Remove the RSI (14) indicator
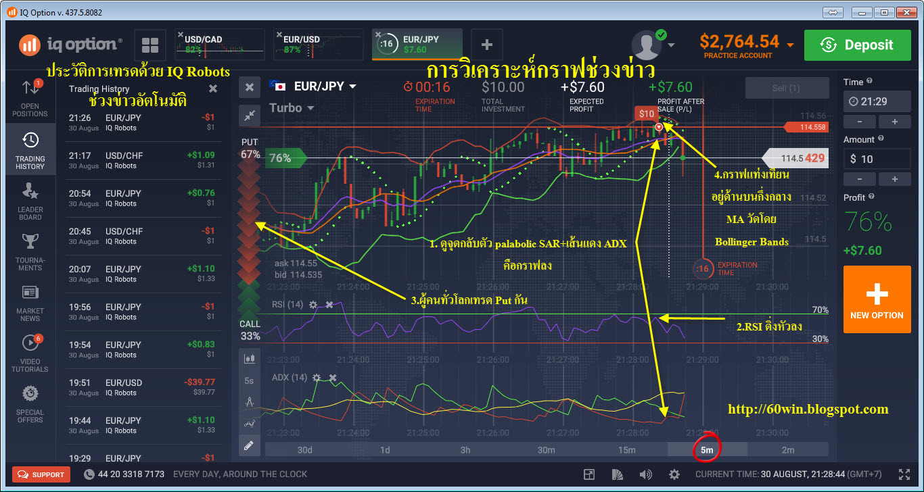924x492 pixels. tap(329, 305)
